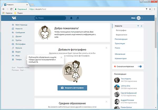
Task: Open notifications bell in the header
Action: 71,18
